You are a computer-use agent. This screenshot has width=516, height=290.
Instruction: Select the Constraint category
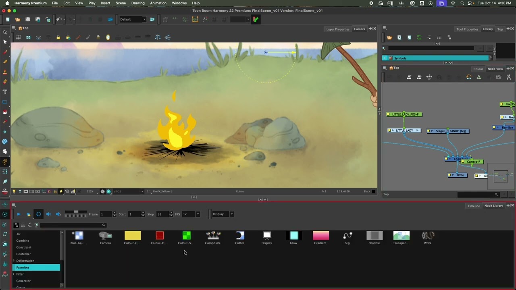(24, 247)
